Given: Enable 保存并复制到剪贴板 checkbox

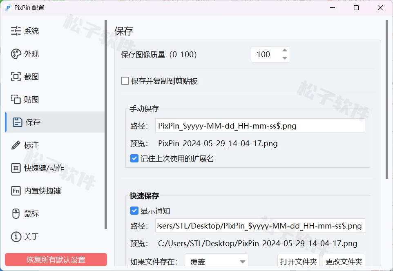Looking at the screenshot, I should 125,81.
